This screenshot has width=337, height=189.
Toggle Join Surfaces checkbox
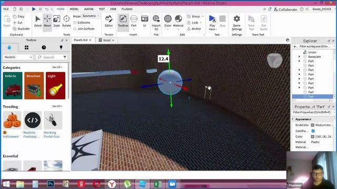point(75,29)
